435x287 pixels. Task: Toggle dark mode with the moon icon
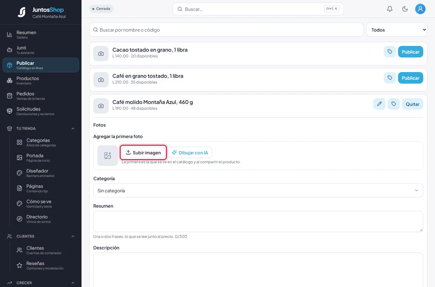click(405, 9)
